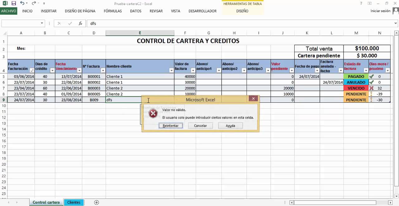Click the blue ANULADO status cell
The height and width of the screenshot is (206, 399).
click(x=356, y=82)
